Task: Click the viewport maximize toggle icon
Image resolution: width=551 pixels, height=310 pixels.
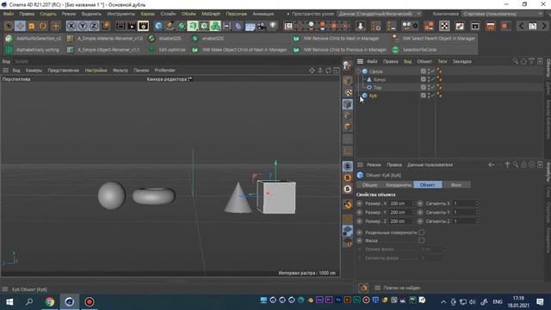Action: click(x=337, y=71)
